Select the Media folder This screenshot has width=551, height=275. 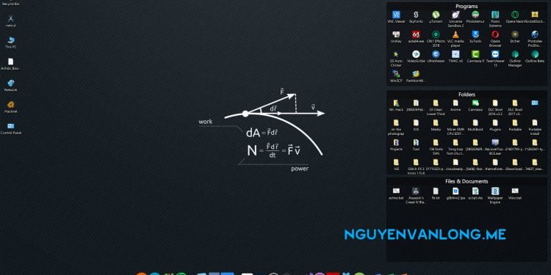pyautogui.click(x=436, y=125)
